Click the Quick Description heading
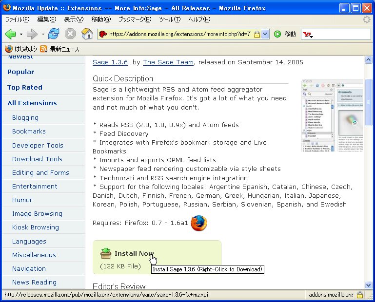 click(123, 78)
